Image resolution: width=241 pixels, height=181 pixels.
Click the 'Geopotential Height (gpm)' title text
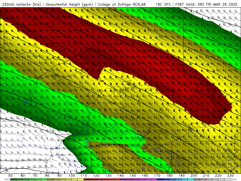point(69,4)
